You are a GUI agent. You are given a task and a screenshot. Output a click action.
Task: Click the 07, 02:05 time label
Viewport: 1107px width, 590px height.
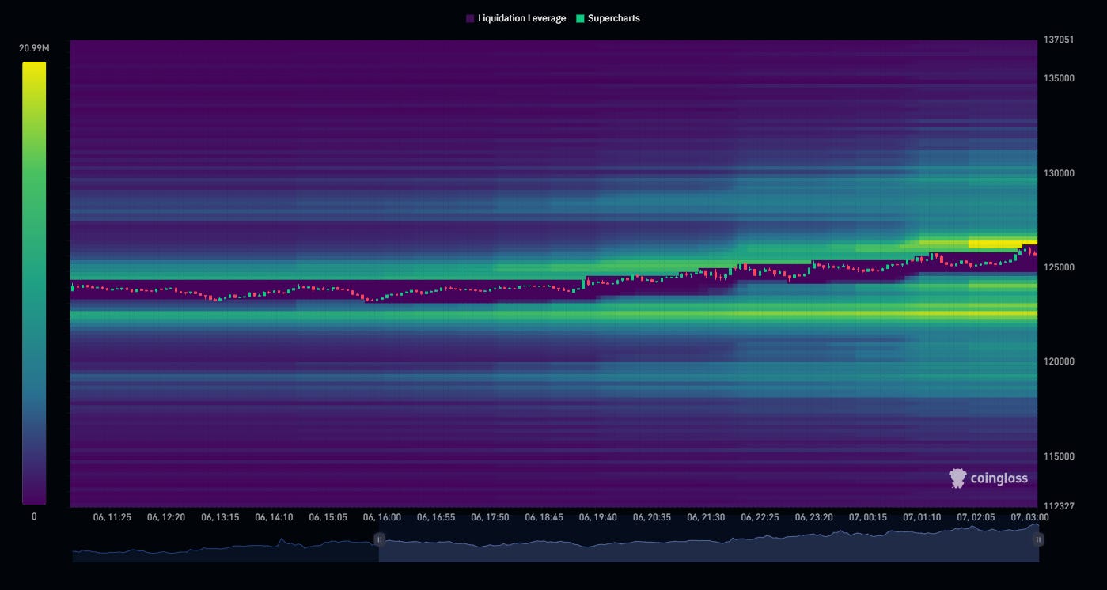click(976, 517)
